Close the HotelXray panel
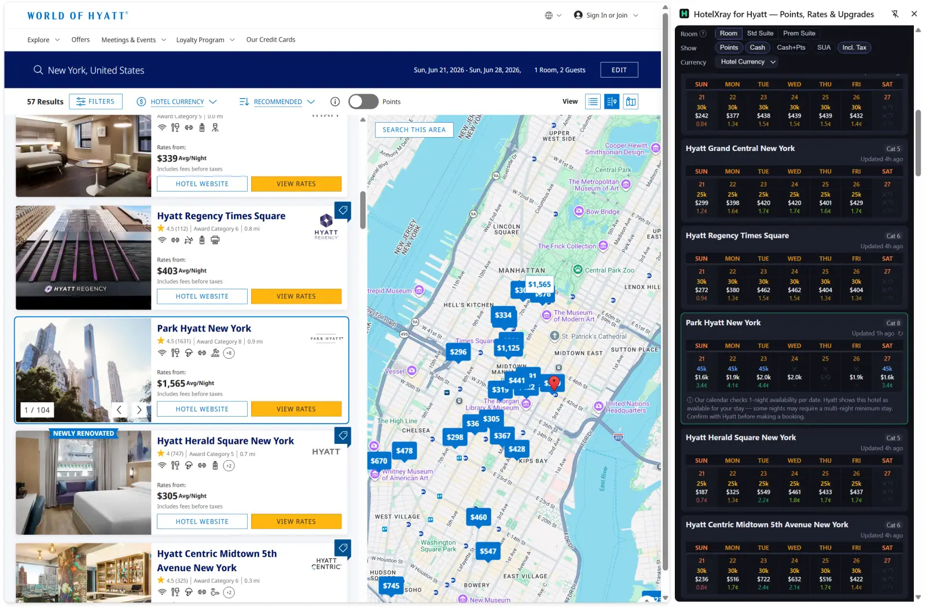 (914, 14)
